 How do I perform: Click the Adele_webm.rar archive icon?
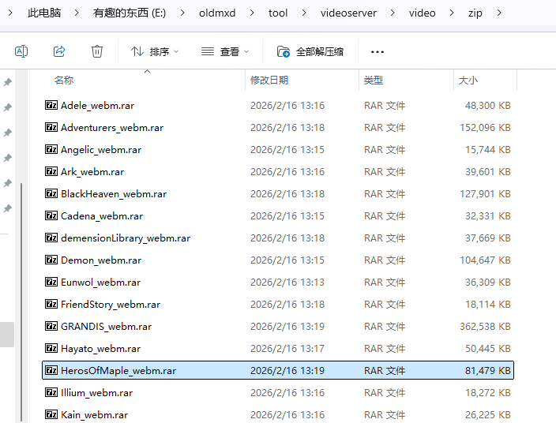point(51,105)
